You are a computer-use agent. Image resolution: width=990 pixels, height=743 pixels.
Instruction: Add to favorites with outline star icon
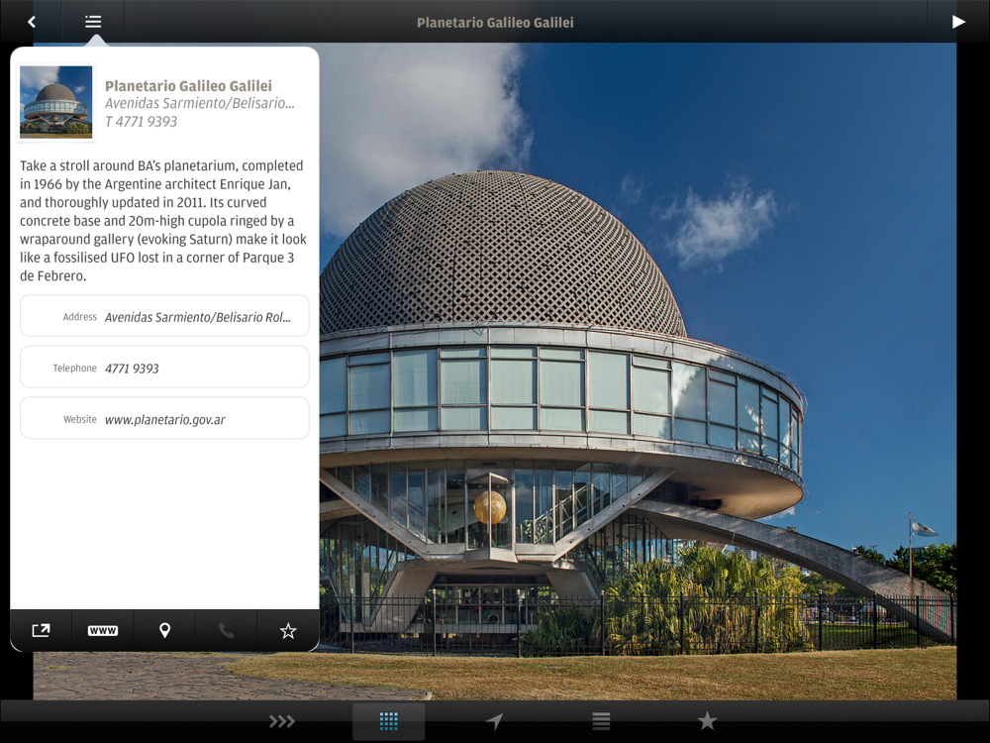point(288,630)
